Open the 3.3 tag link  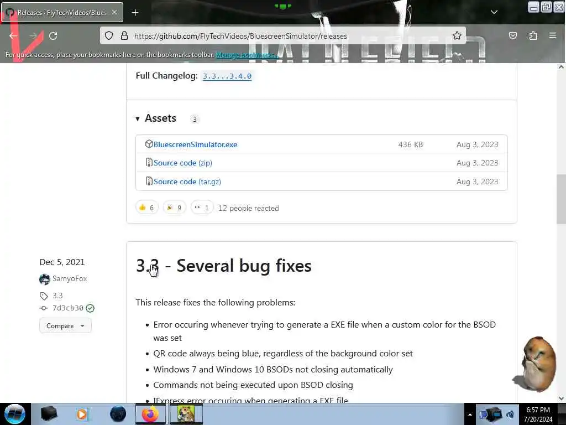pos(57,296)
